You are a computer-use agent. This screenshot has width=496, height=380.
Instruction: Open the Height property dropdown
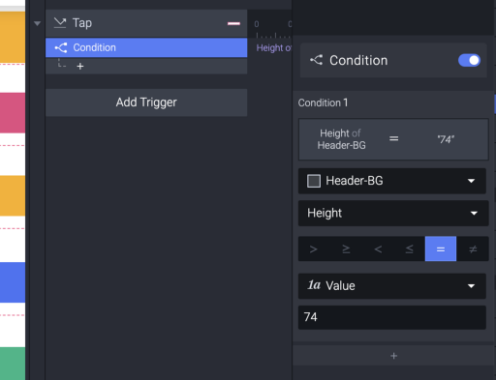click(393, 213)
